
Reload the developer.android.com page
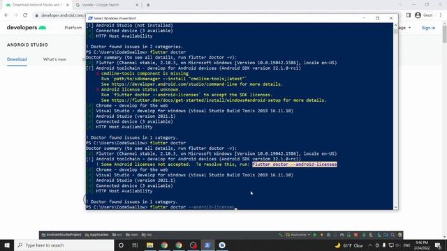point(25,15)
